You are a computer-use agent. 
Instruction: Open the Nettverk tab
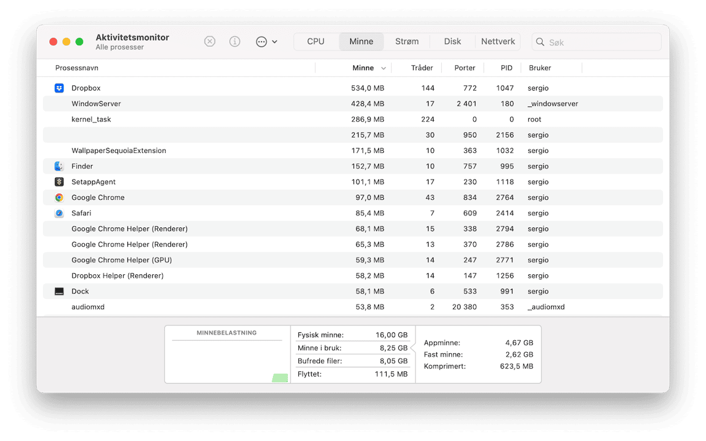point(498,42)
